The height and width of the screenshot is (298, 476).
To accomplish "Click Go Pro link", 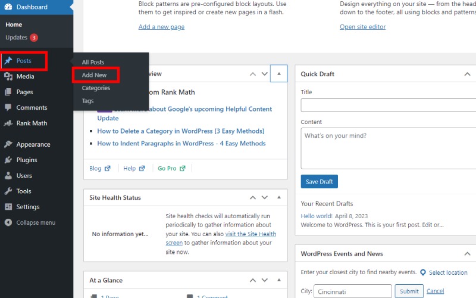I will coord(167,169).
